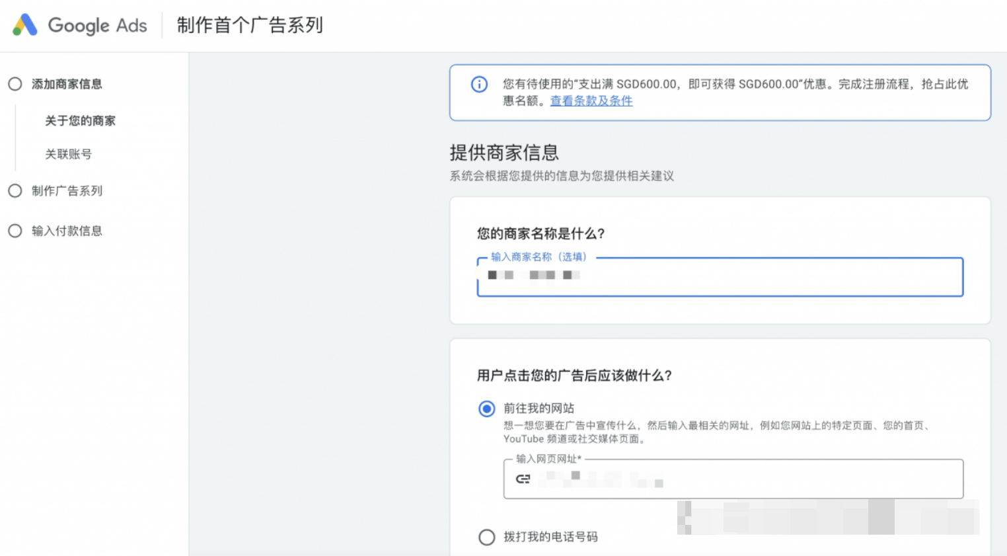Select the 输入付款信息 step circle
The height and width of the screenshot is (556, 1007).
15,231
